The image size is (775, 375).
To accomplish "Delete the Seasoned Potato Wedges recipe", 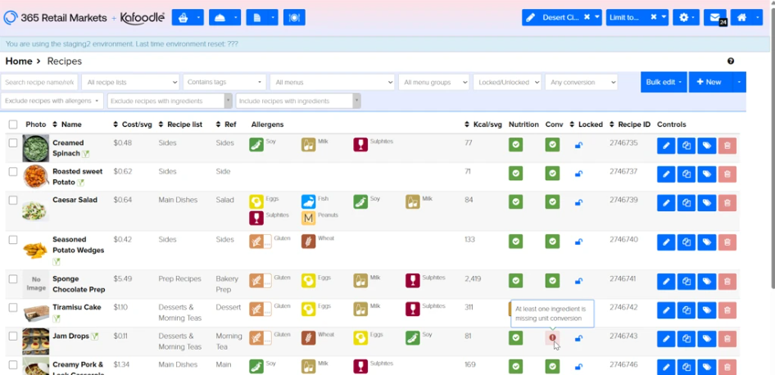I will coord(727,242).
